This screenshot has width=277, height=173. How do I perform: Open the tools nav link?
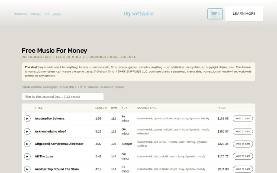(x=57, y=13)
